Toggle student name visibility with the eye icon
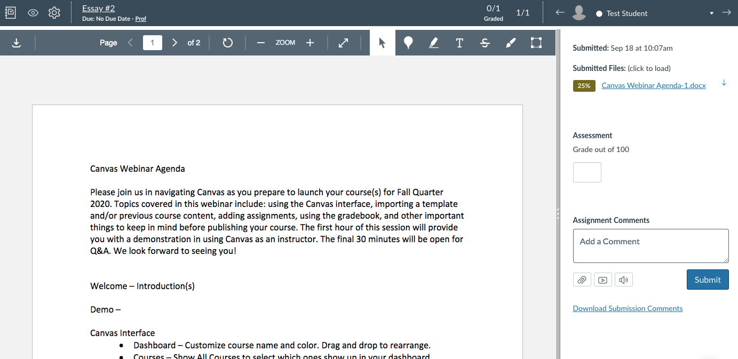738x359 pixels. pos(33,12)
